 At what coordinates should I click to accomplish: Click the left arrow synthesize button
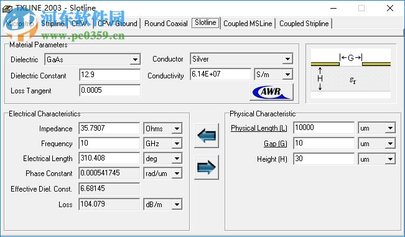pos(207,136)
